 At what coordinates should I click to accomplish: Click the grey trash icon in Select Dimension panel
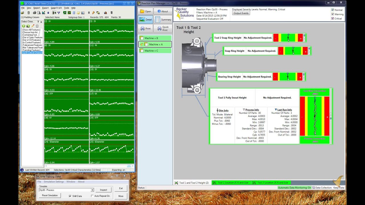37,26
